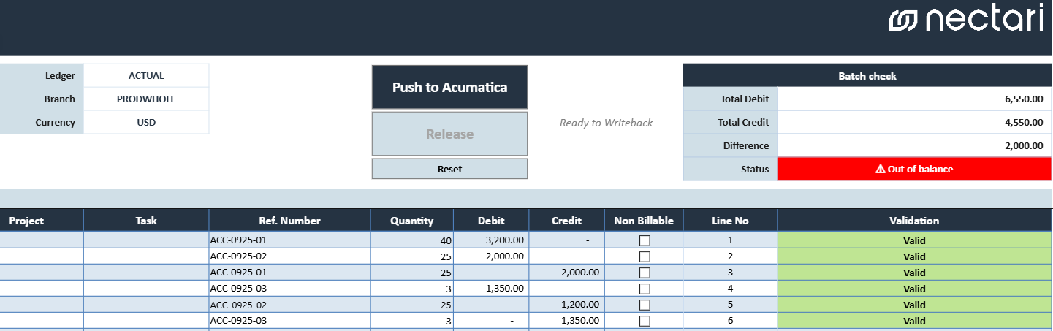1053x331 pixels.
Task: Click the Valid cell for line 6
Action: (x=915, y=321)
